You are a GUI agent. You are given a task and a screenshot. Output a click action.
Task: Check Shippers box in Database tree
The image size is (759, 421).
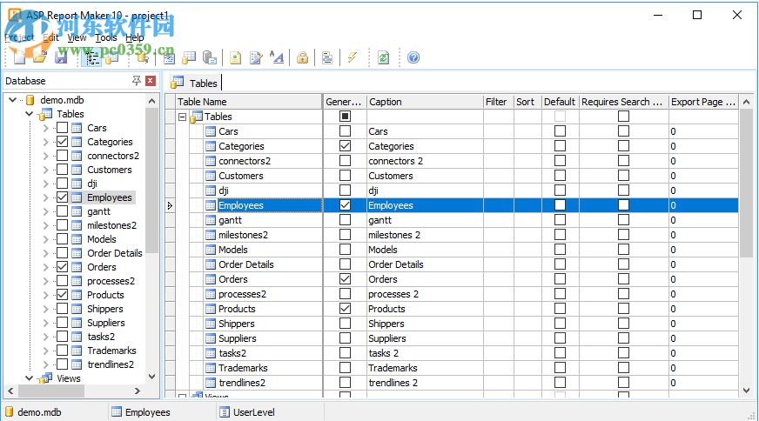pos(62,309)
